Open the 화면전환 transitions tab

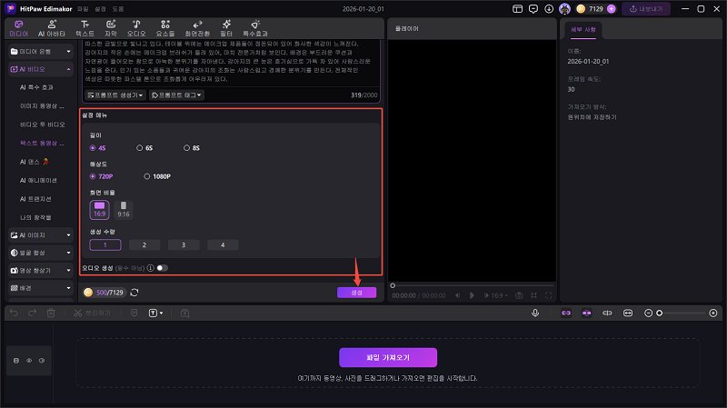pos(197,28)
